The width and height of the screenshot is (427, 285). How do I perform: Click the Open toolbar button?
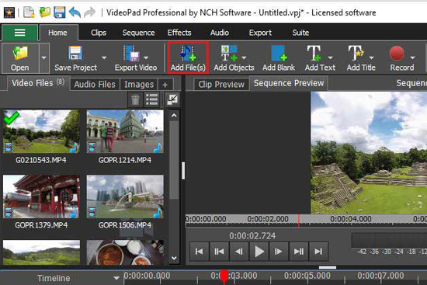pos(20,58)
